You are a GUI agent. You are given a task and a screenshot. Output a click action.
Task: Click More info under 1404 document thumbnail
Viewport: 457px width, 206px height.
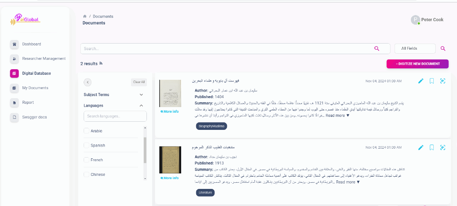coord(170,112)
